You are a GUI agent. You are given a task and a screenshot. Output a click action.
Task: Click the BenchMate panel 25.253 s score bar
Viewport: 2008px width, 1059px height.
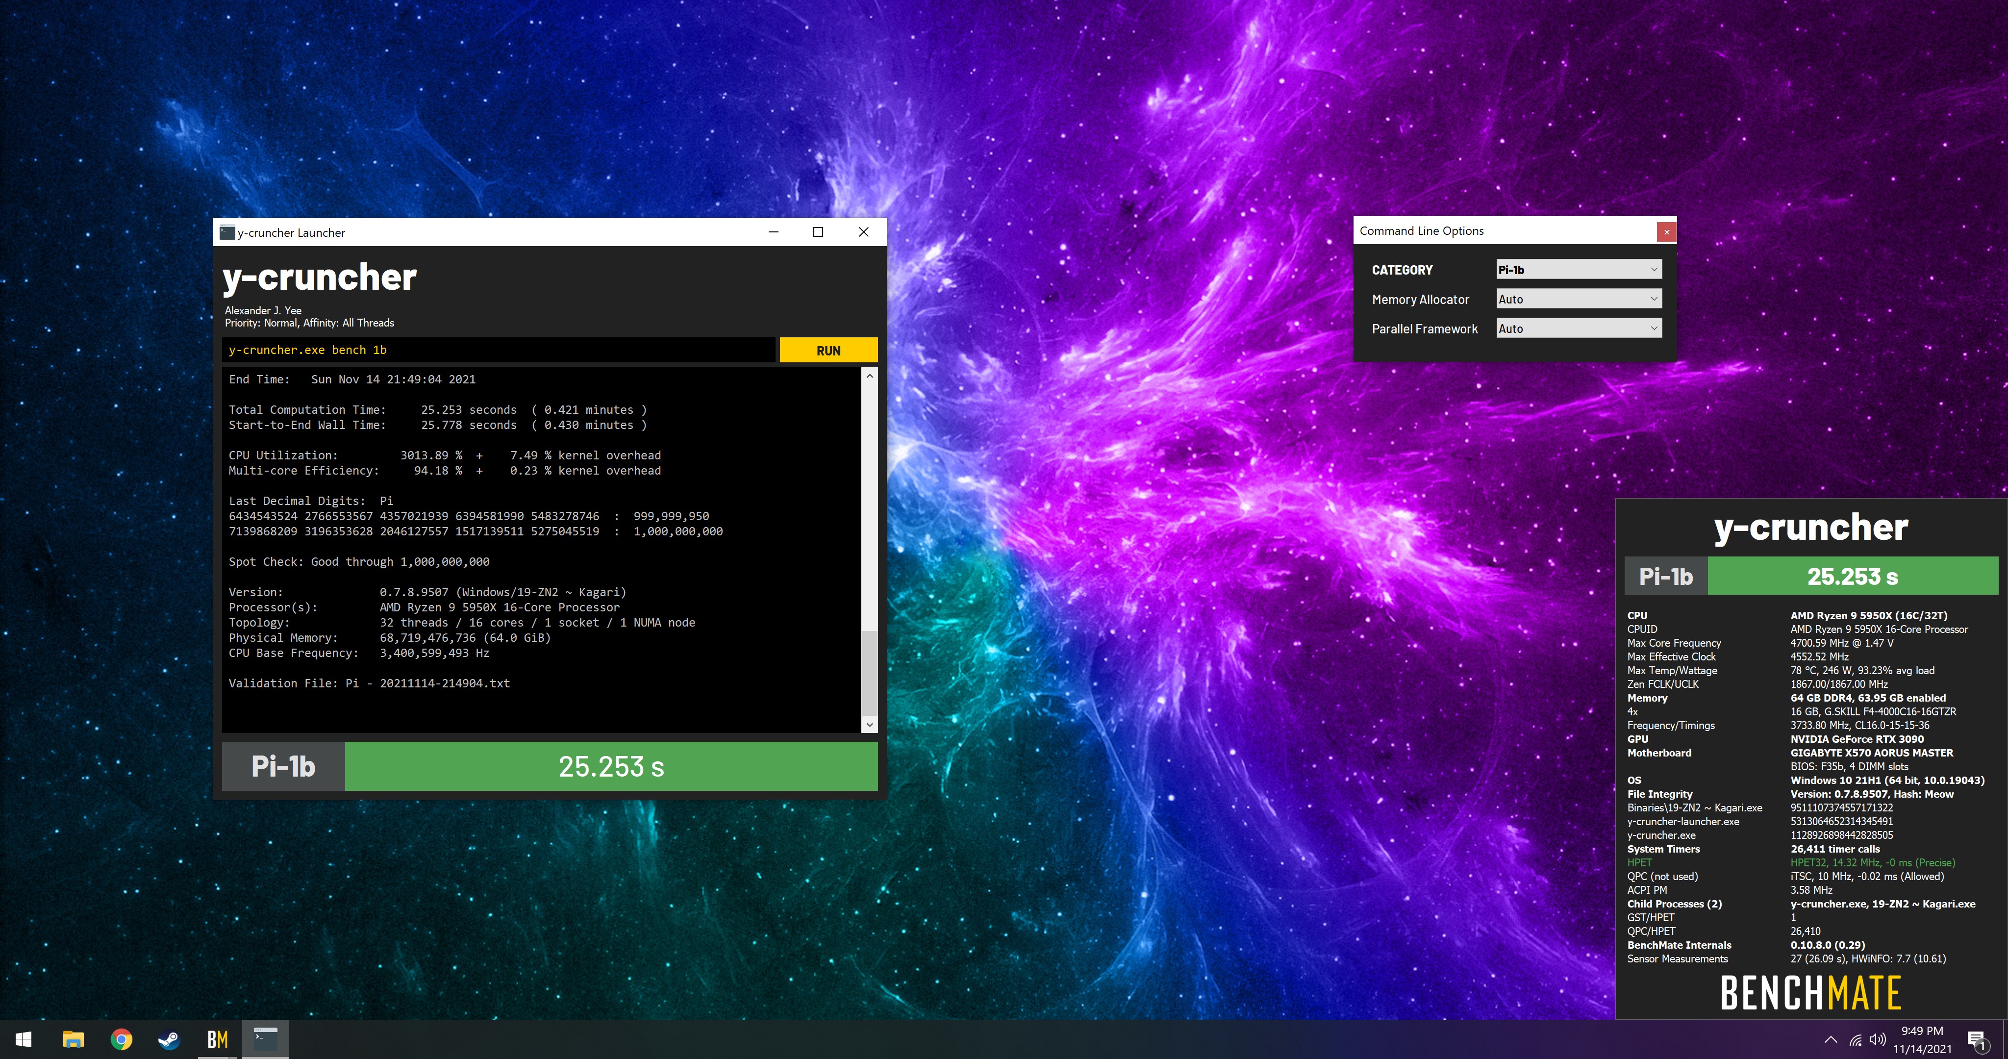tap(1853, 576)
